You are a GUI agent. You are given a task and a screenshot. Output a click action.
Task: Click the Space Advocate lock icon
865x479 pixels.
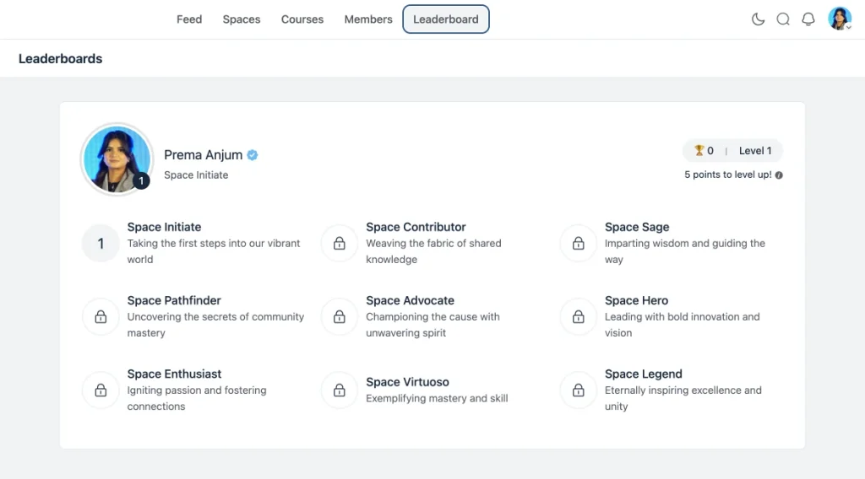[340, 316]
